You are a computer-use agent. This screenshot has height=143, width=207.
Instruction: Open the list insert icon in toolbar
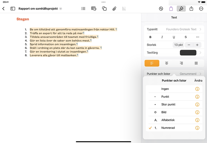83,9
